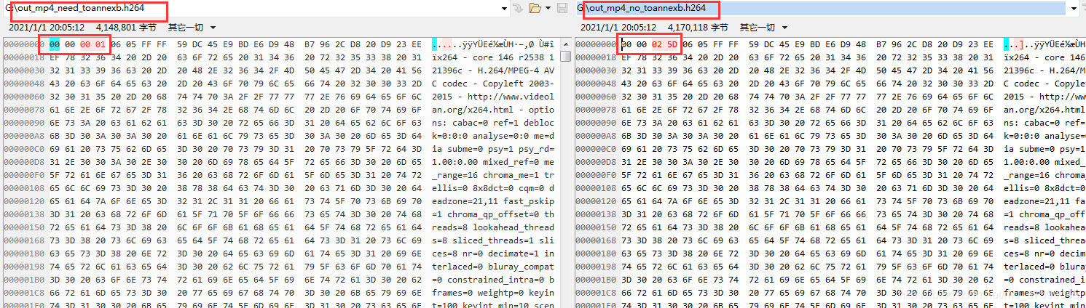Open right pane 其它一切 filter dropdown
Image resolution: width=1086 pixels, height=308 pixels.
[764, 27]
